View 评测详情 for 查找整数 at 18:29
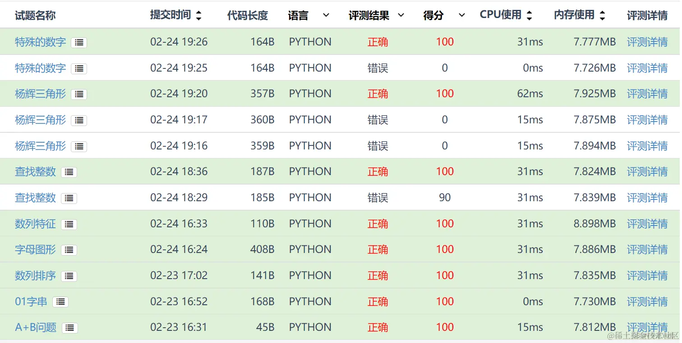Image resolution: width=682 pixels, height=343 pixels. click(x=647, y=198)
